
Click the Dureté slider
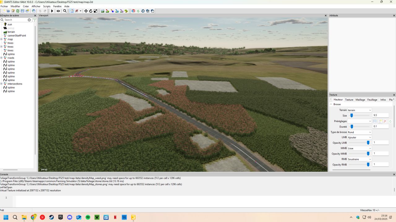coord(359,126)
